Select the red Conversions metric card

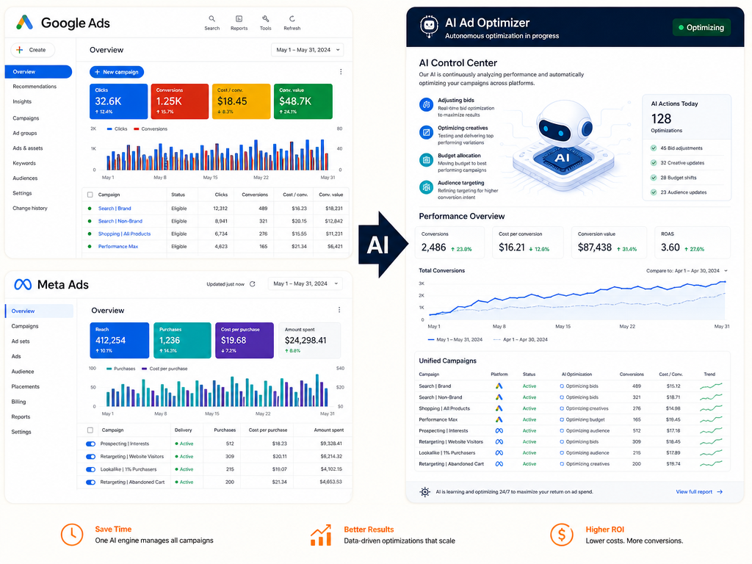tap(180, 101)
